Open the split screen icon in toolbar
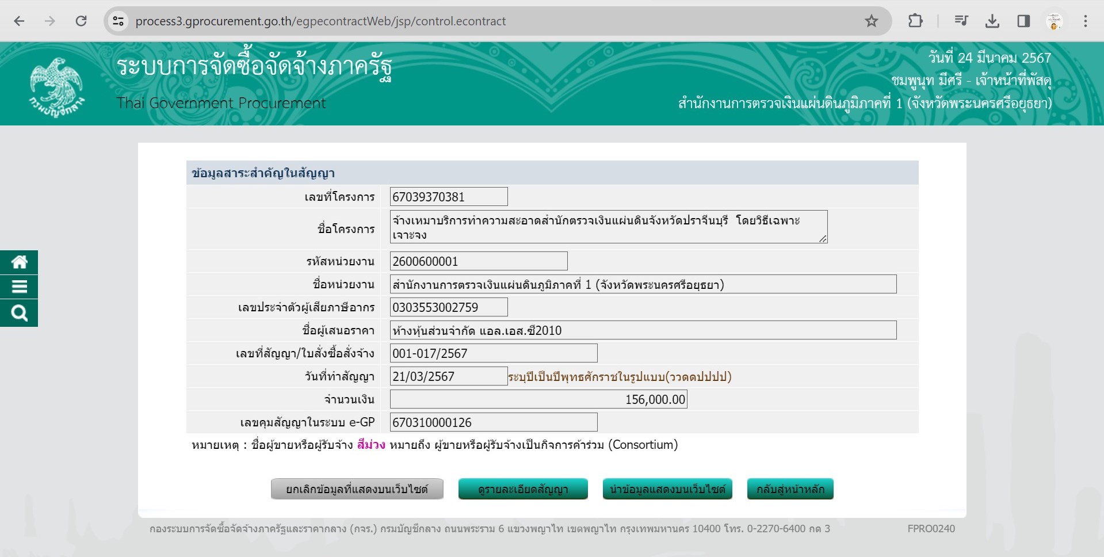Image resolution: width=1104 pixels, height=557 pixels. coord(1023,21)
